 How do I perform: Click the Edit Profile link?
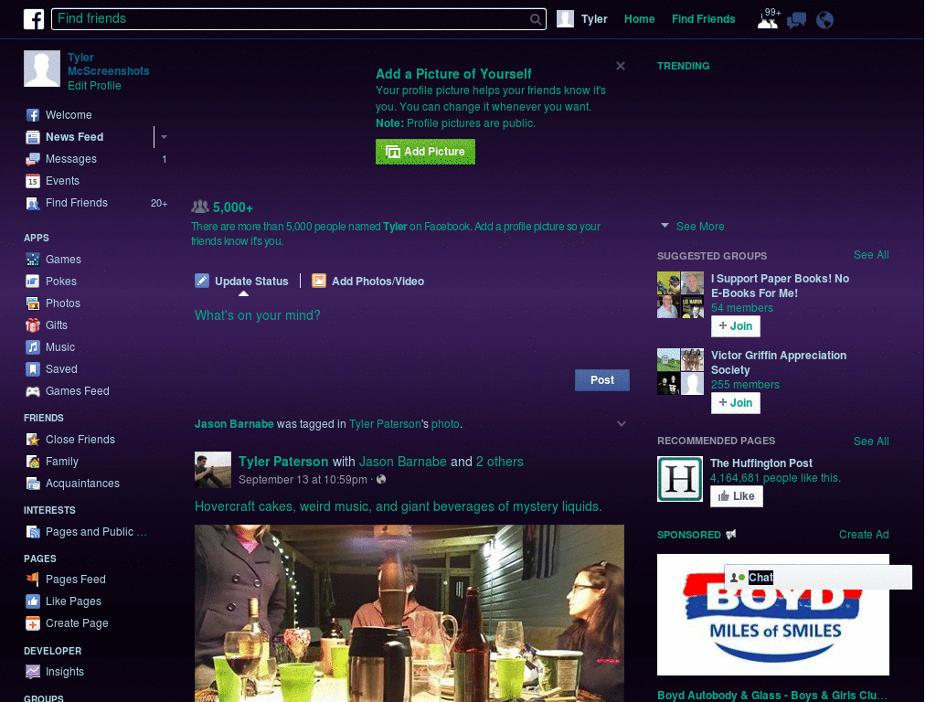tap(94, 86)
